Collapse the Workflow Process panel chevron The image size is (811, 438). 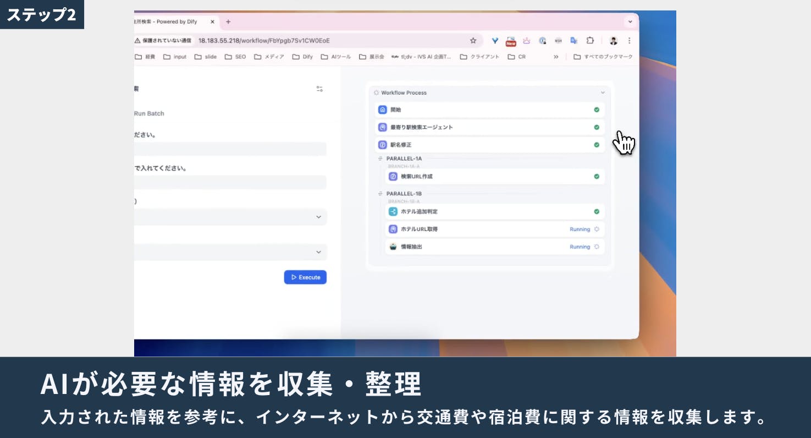pyautogui.click(x=603, y=93)
